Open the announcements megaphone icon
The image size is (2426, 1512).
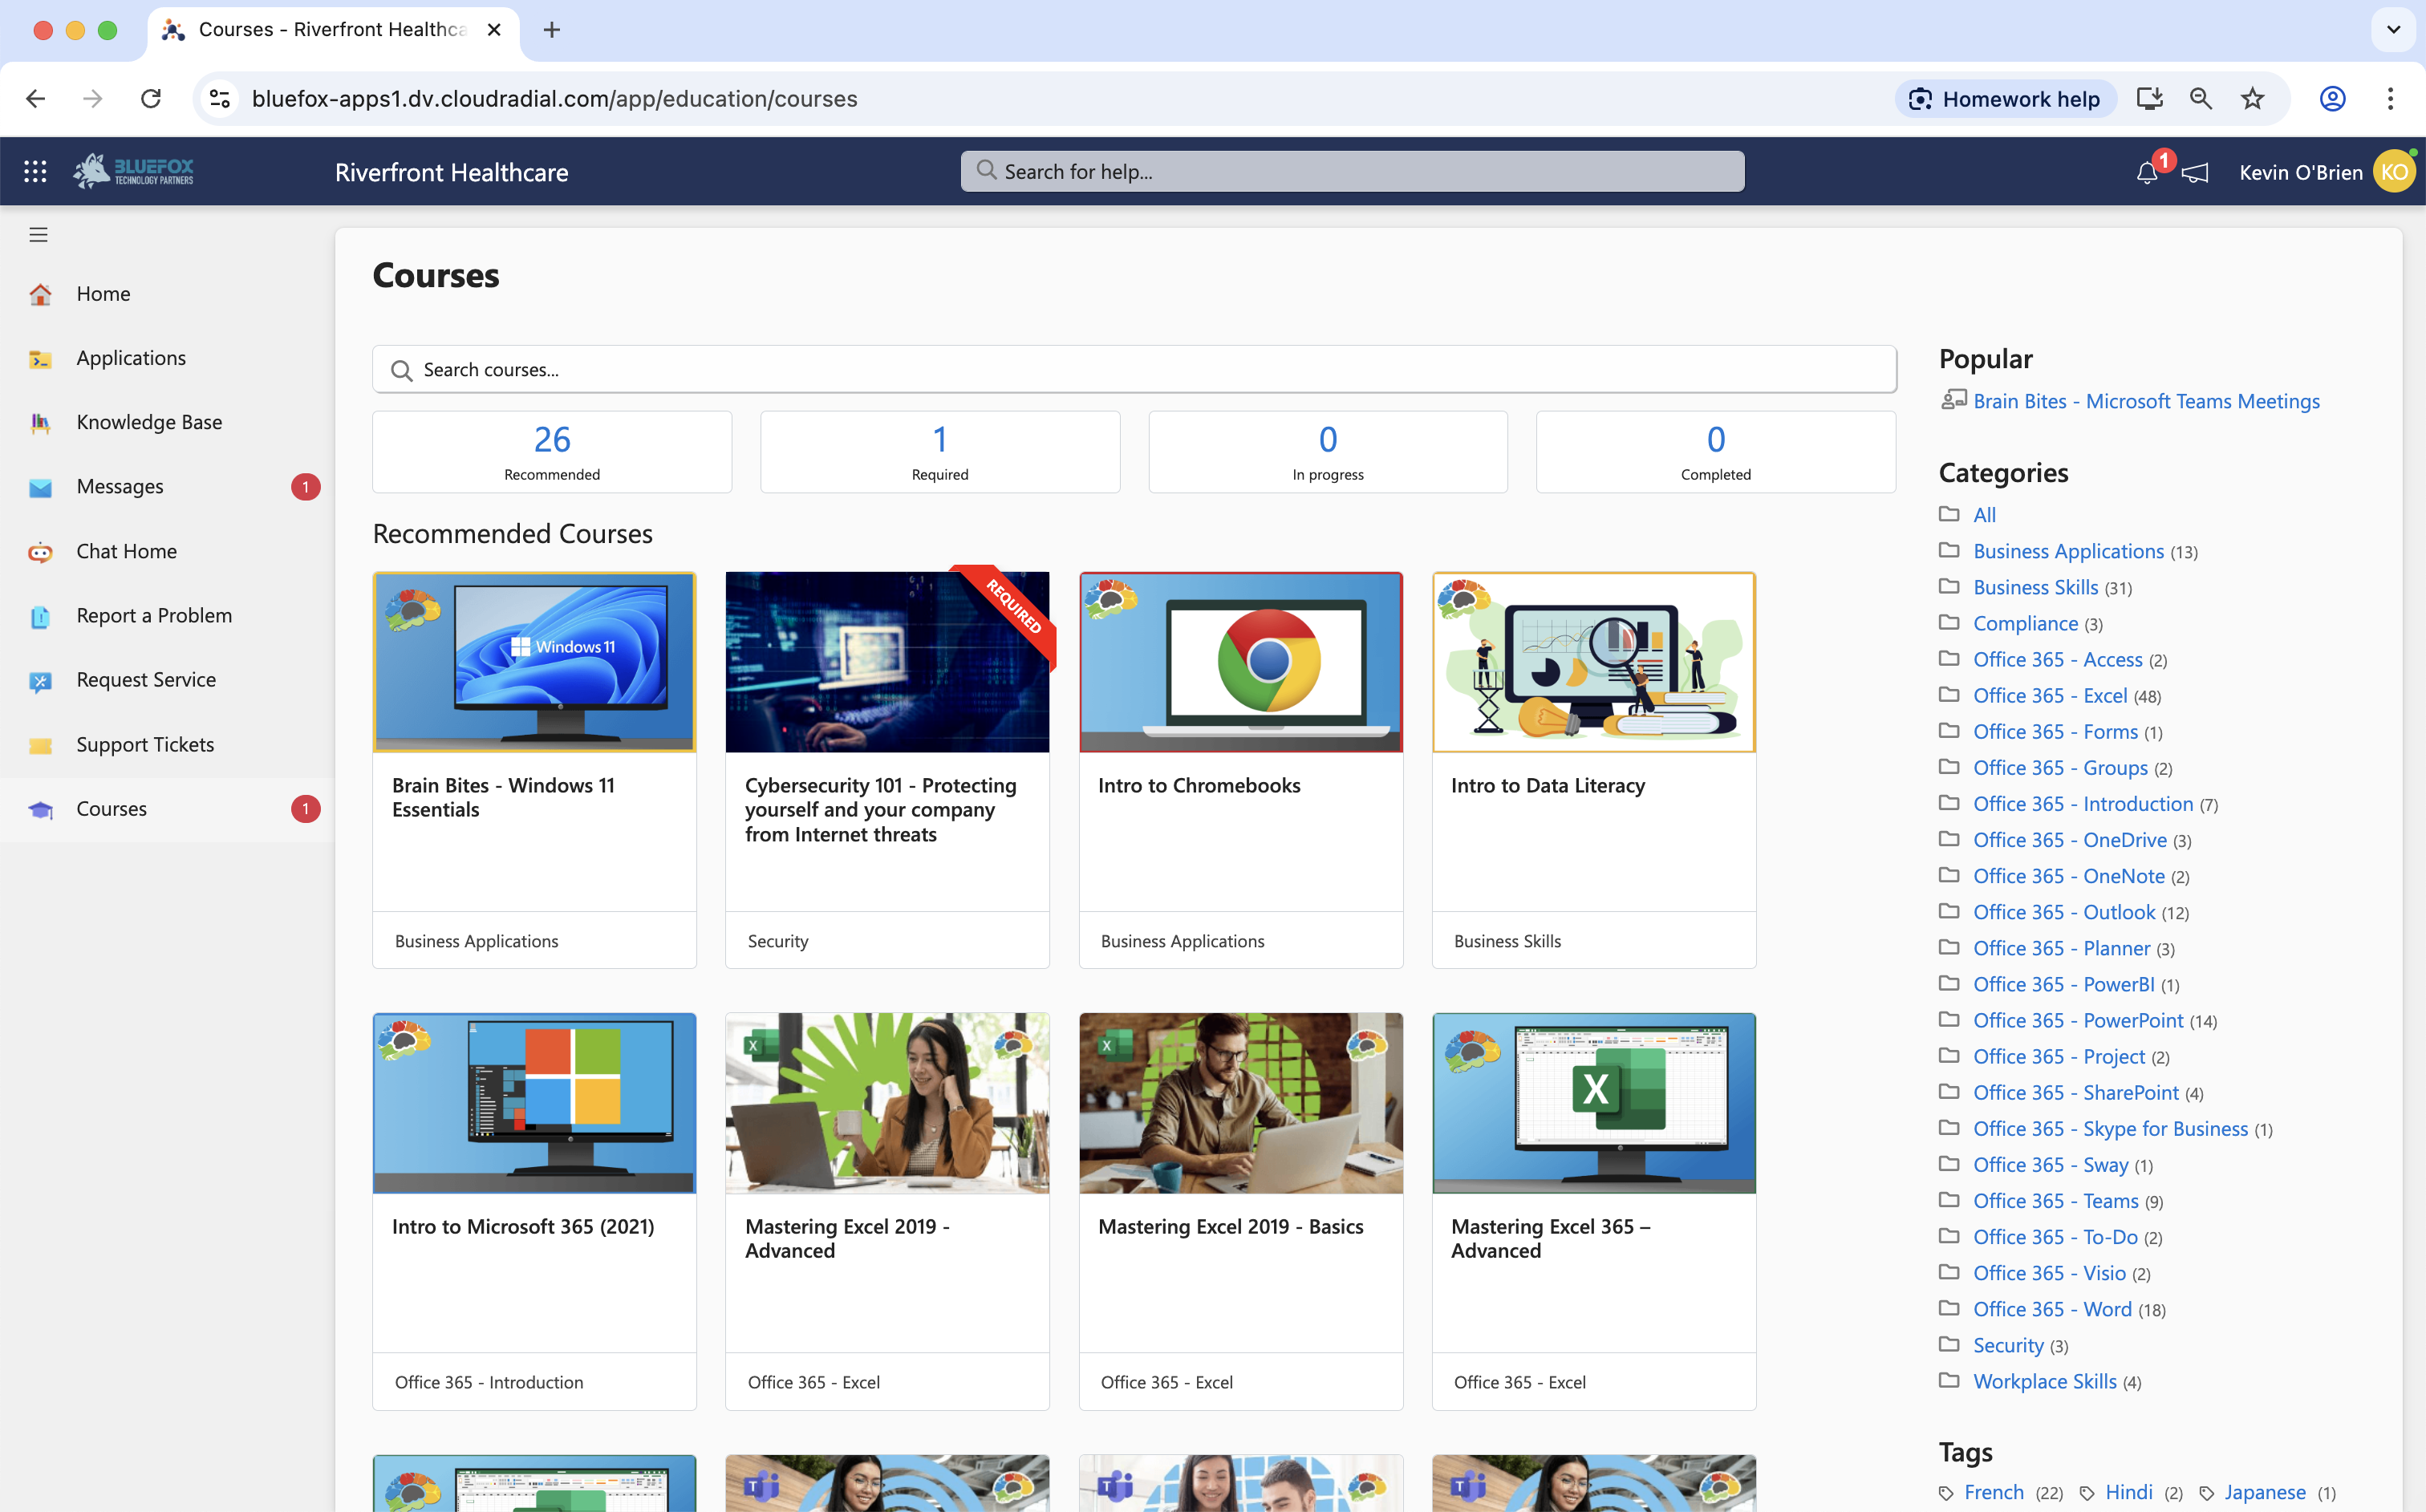pos(2195,173)
